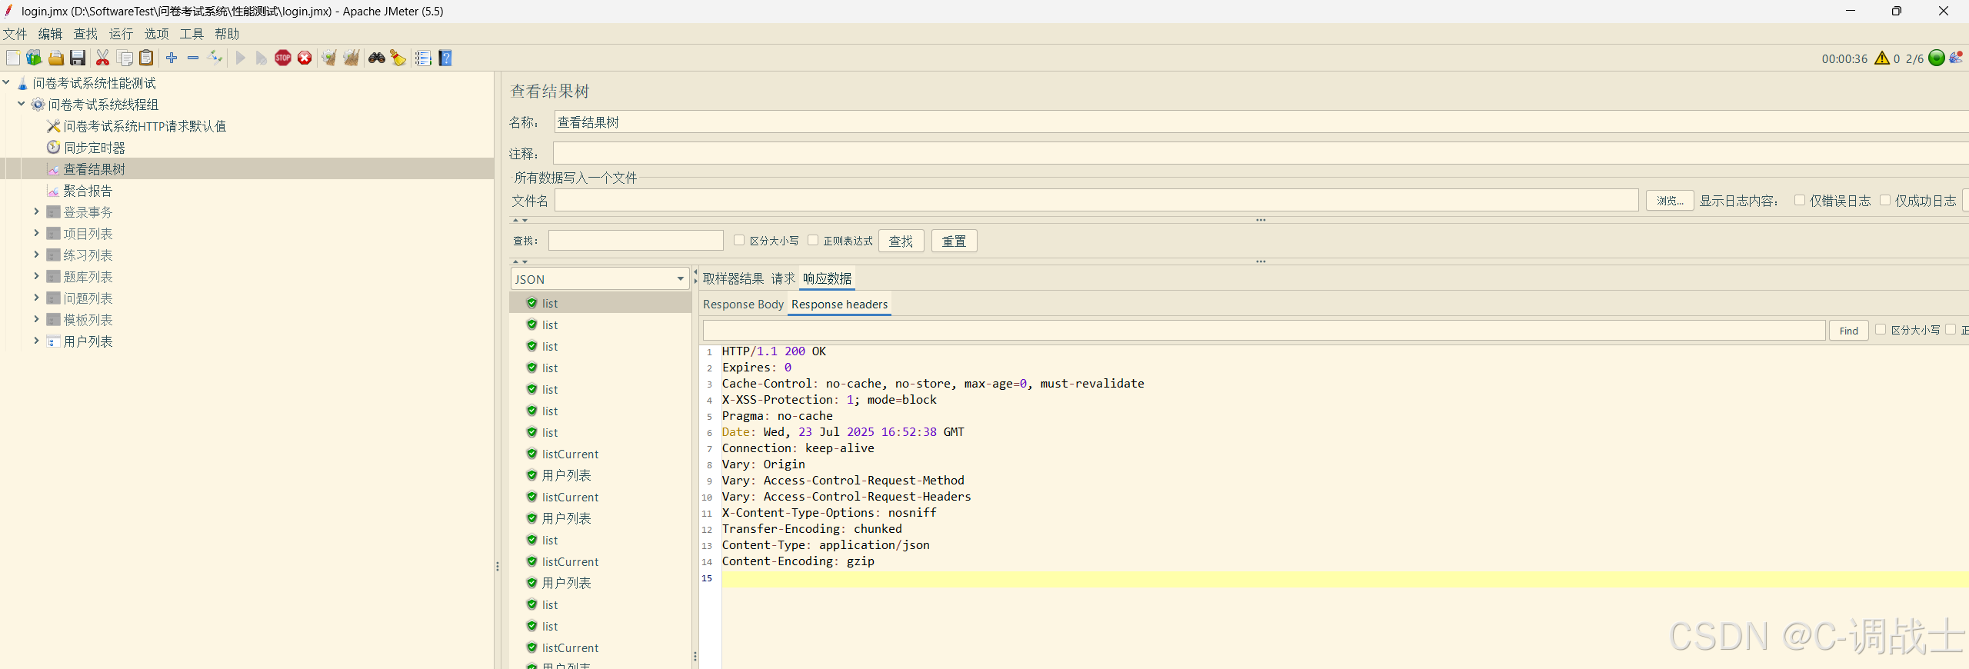Stop the running test
1969x669 pixels.
283,58
